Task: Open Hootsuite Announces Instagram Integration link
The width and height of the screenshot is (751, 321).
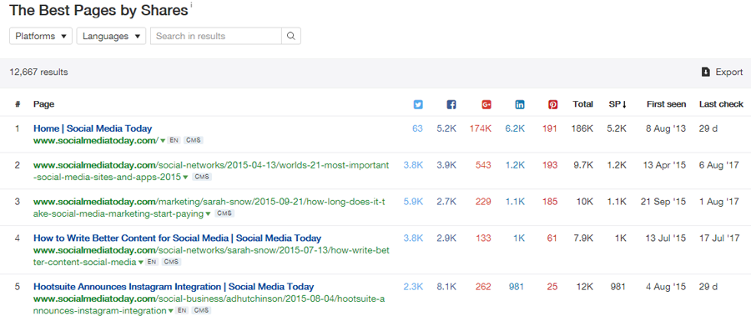Action: (x=174, y=287)
